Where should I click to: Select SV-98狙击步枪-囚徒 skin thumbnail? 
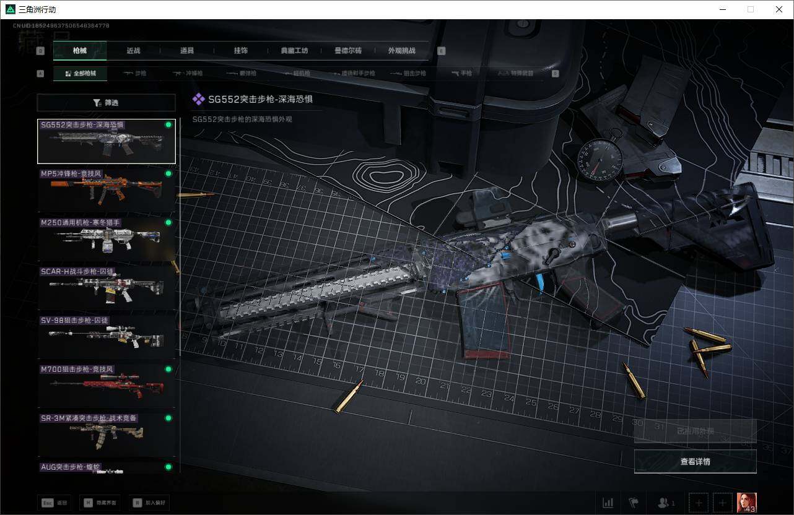(x=107, y=337)
